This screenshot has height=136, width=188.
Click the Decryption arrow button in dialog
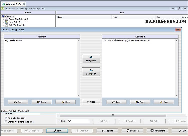pos(91,72)
